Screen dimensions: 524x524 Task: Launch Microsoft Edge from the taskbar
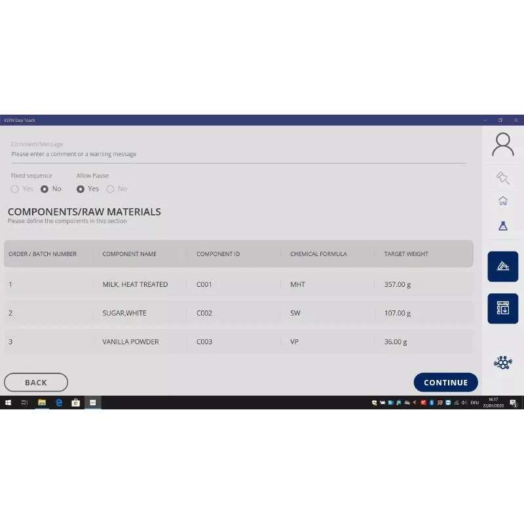point(58,403)
